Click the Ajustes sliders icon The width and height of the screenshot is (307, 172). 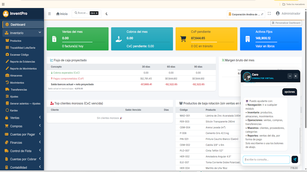pyautogui.click(x=7, y=96)
